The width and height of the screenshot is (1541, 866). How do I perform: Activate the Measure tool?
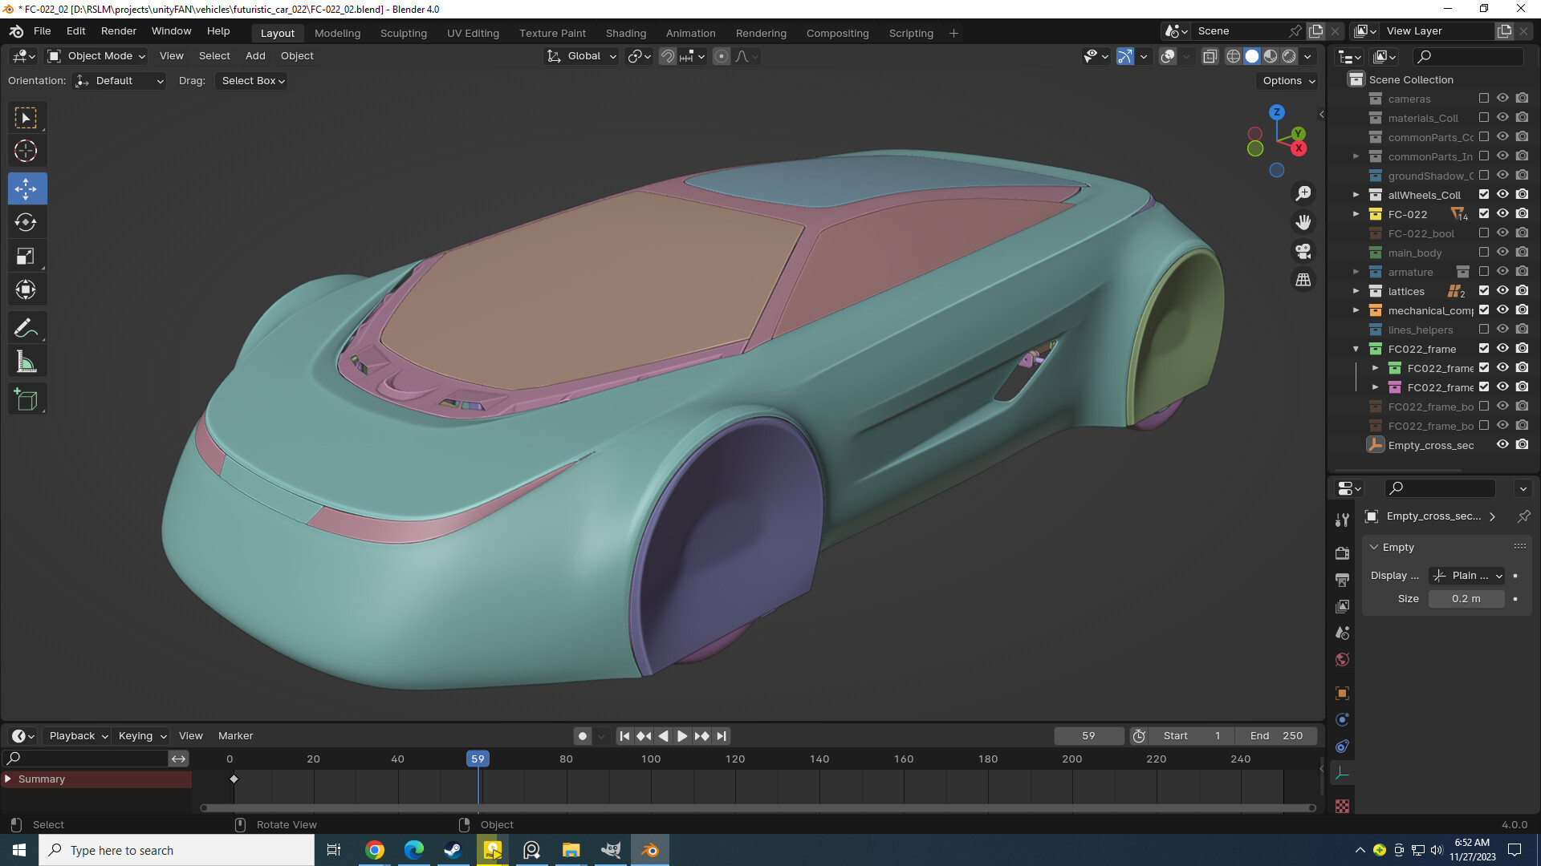coord(27,361)
